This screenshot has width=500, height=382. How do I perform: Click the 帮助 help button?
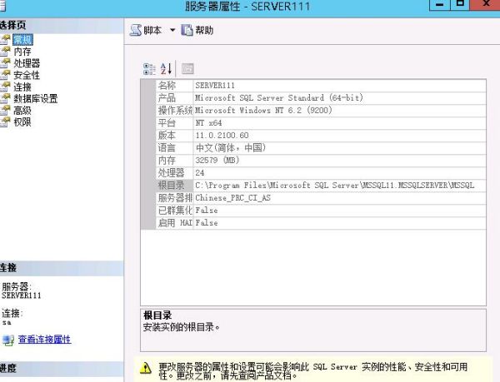coord(197,30)
